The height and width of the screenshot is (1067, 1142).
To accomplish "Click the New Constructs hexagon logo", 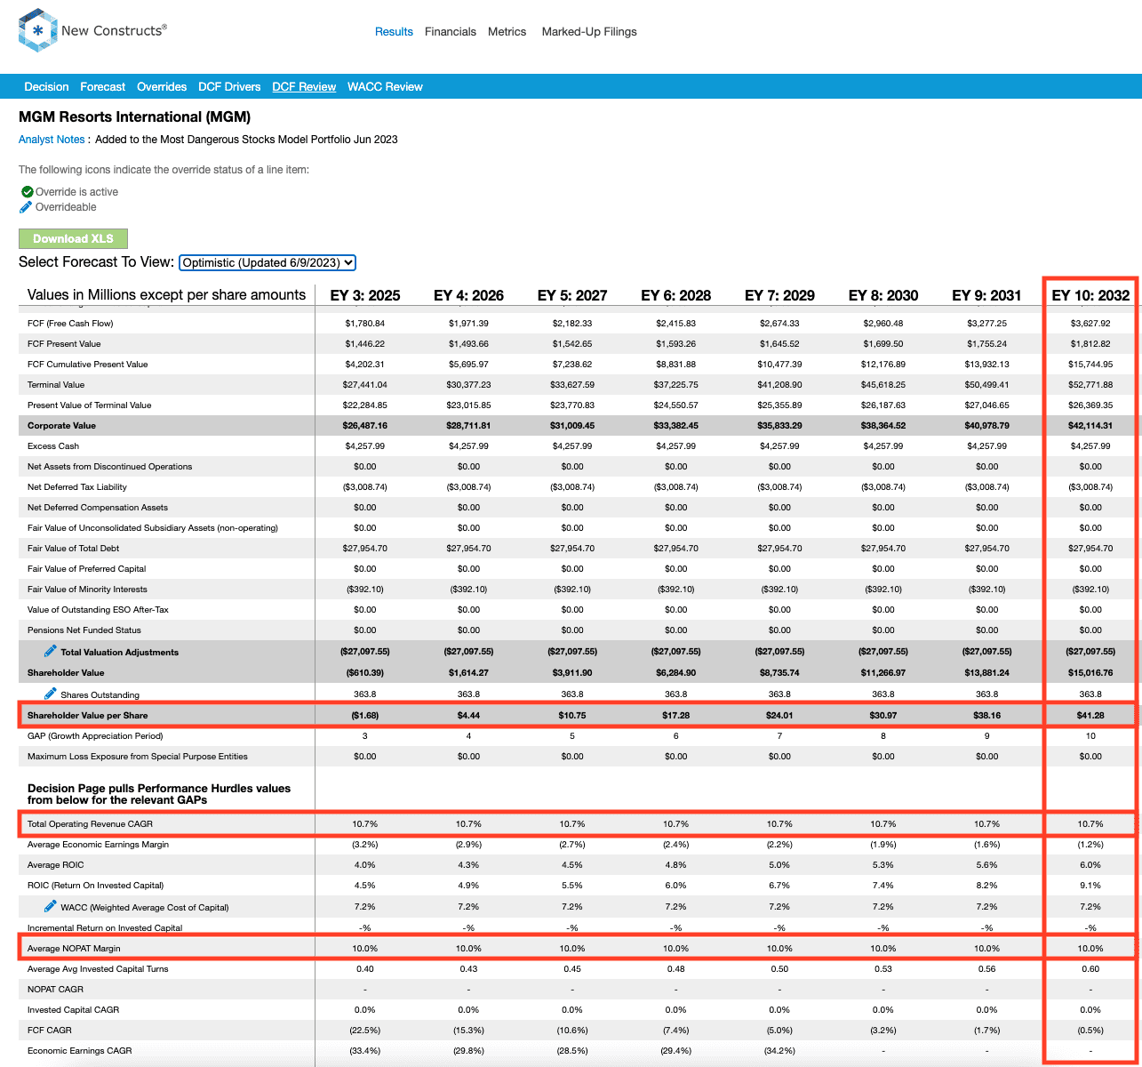I will [x=37, y=30].
